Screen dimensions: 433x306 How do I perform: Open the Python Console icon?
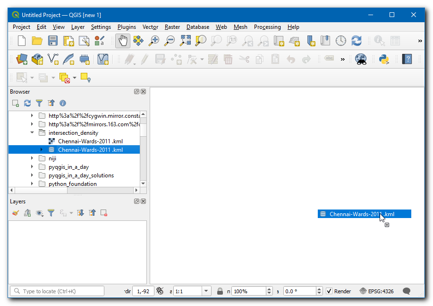(384, 59)
